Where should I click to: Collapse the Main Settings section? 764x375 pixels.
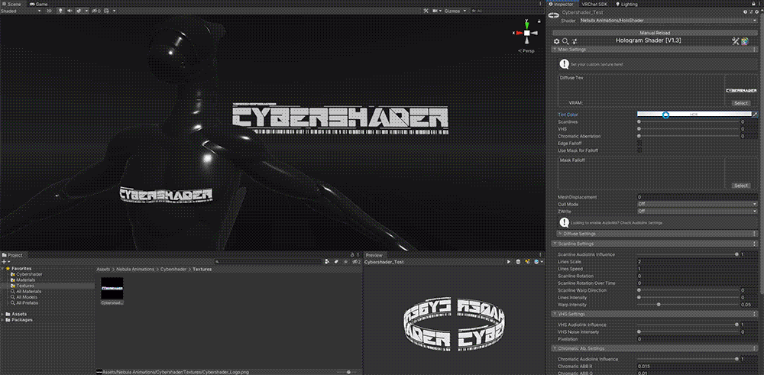656,50
